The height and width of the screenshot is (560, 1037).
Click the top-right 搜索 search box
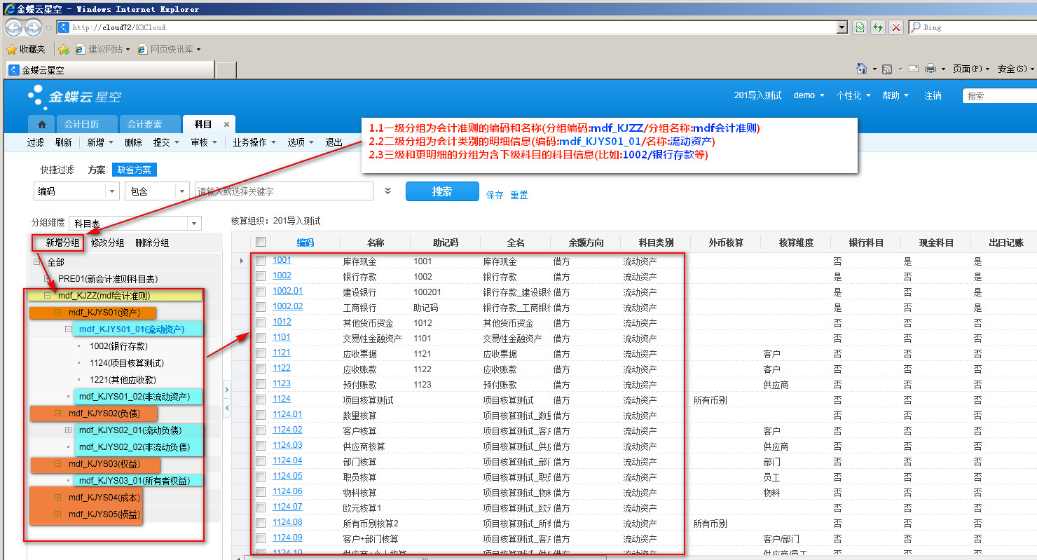pos(1000,96)
